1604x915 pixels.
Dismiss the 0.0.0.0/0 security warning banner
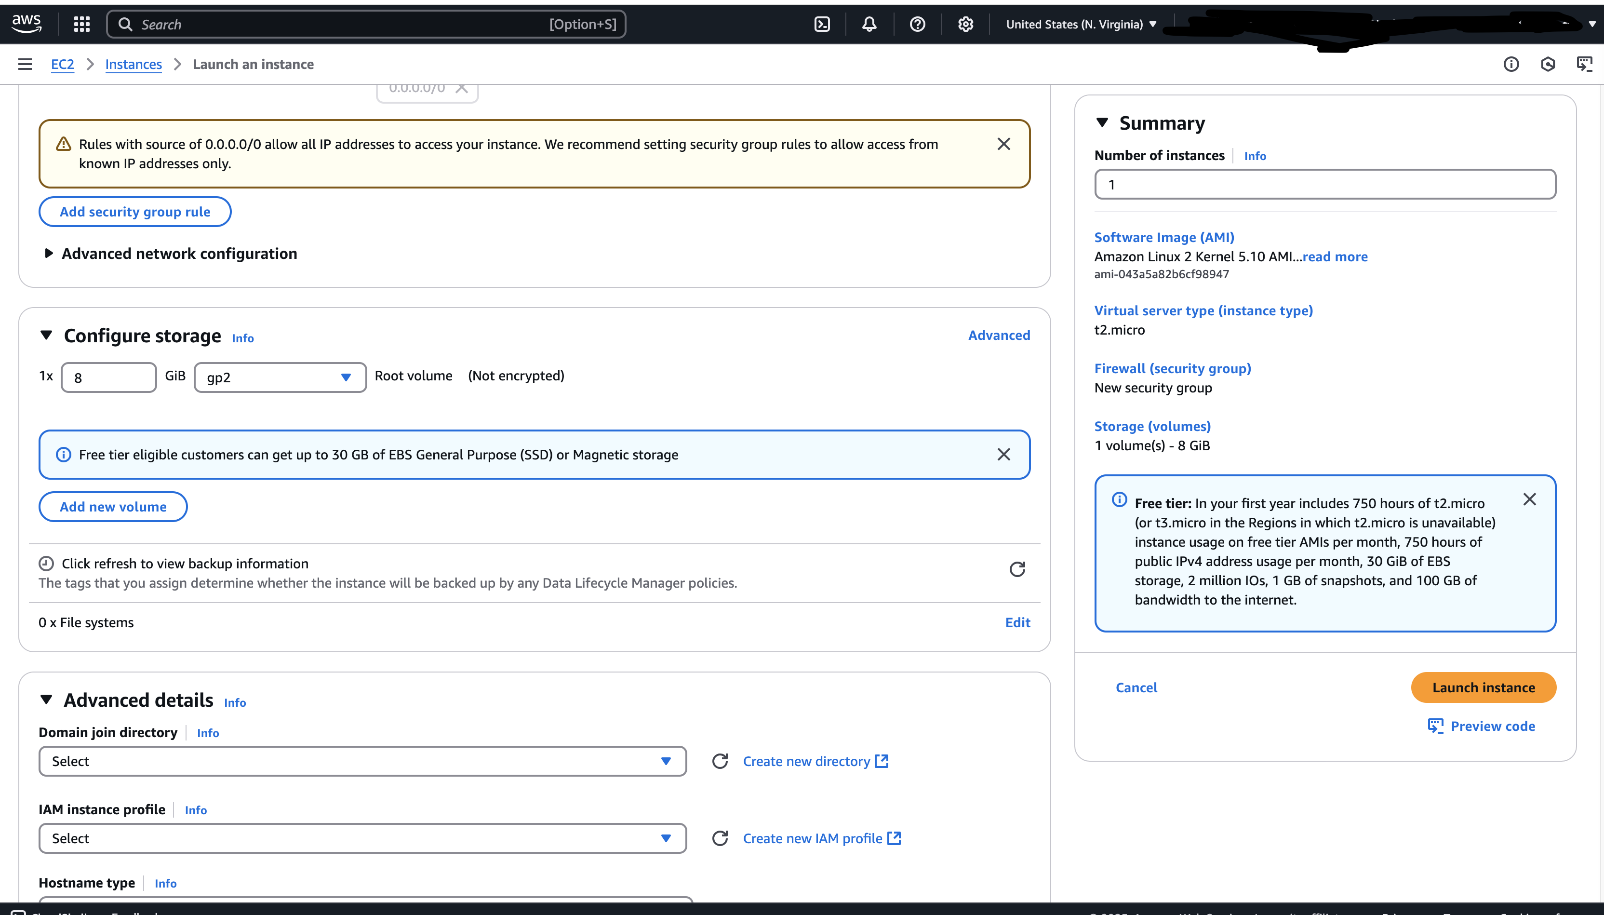(1004, 144)
